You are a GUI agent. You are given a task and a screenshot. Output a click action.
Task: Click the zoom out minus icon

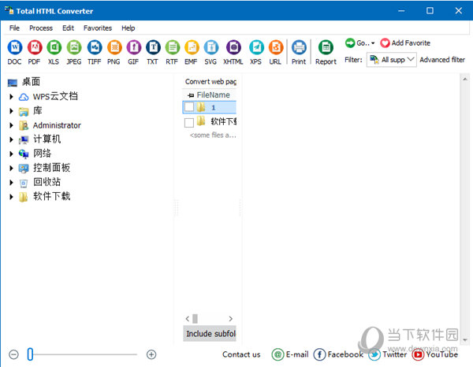point(13,354)
